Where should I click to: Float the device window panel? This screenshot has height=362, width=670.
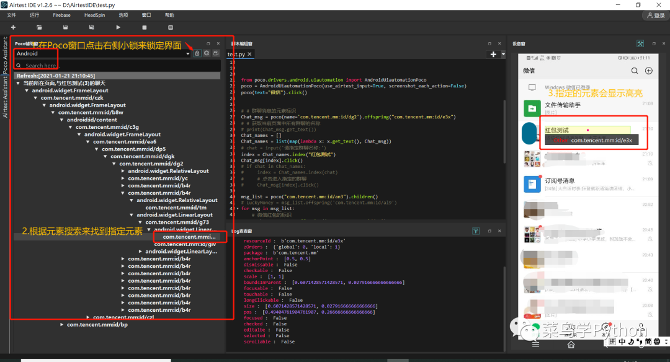point(654,43)
